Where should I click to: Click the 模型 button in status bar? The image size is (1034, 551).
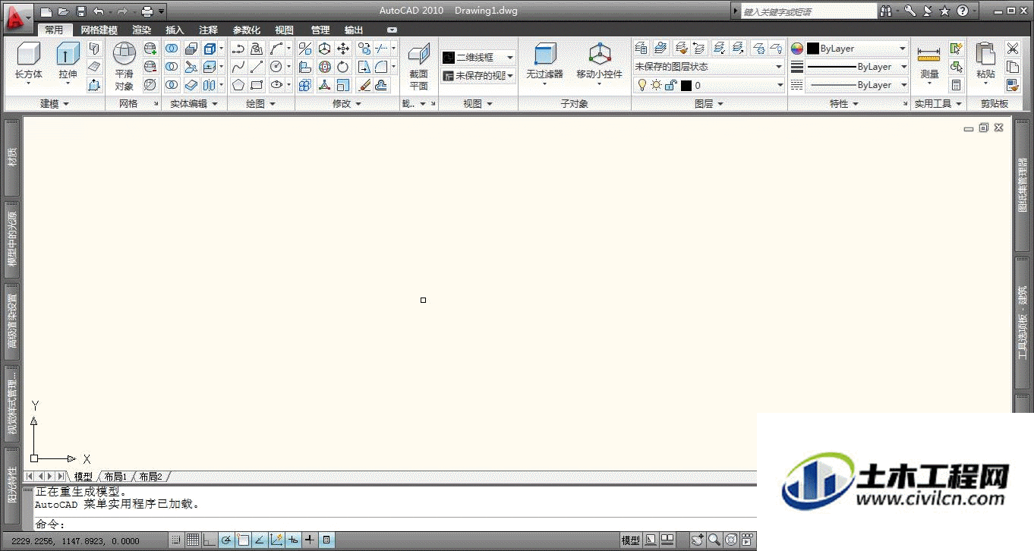(631, 540)
